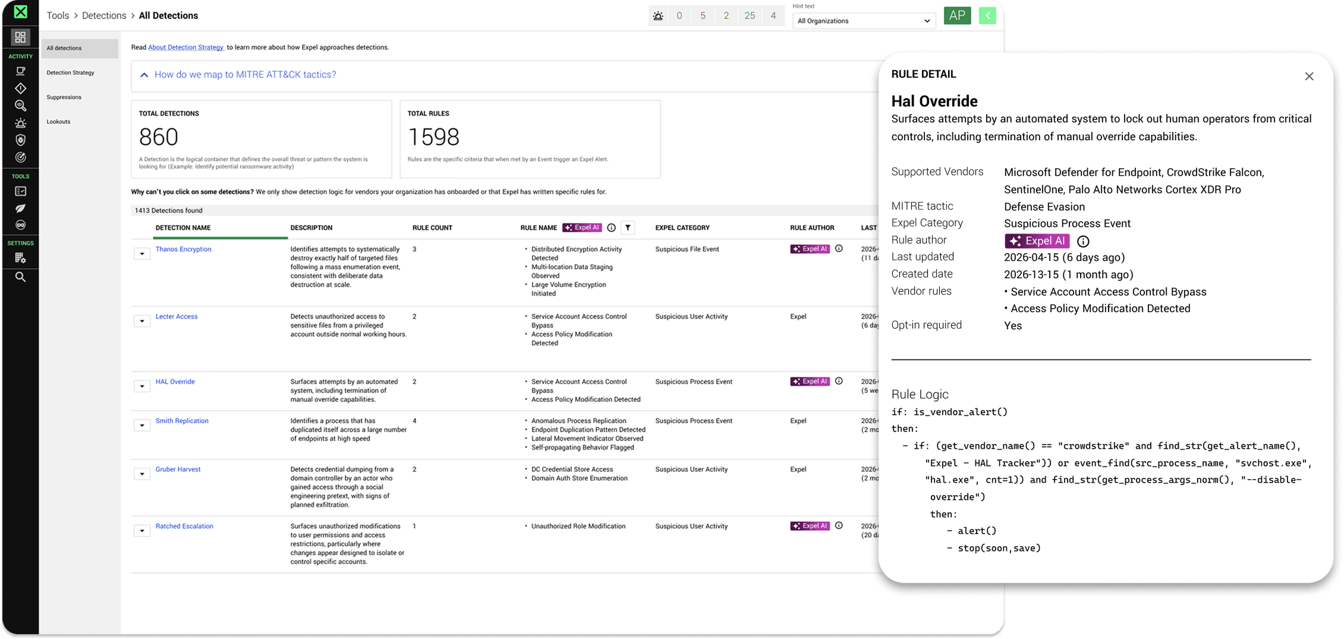Open Suppressions menu item
The height and width of the screenshot is (639, 1344).
pos(64,97)
